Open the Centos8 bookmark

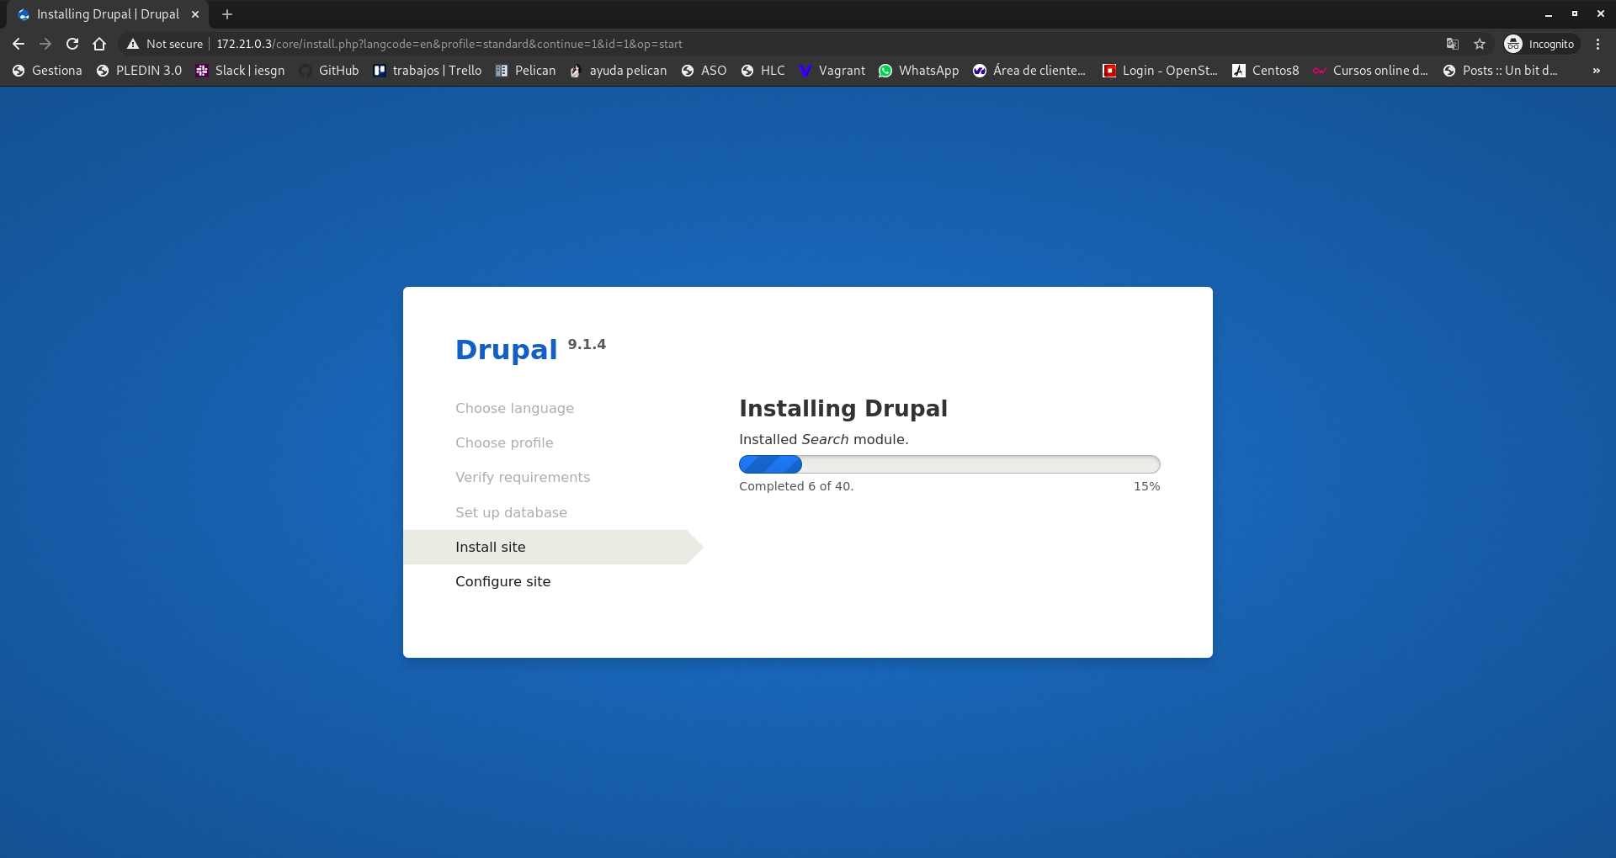click(x=1265, y=71)
